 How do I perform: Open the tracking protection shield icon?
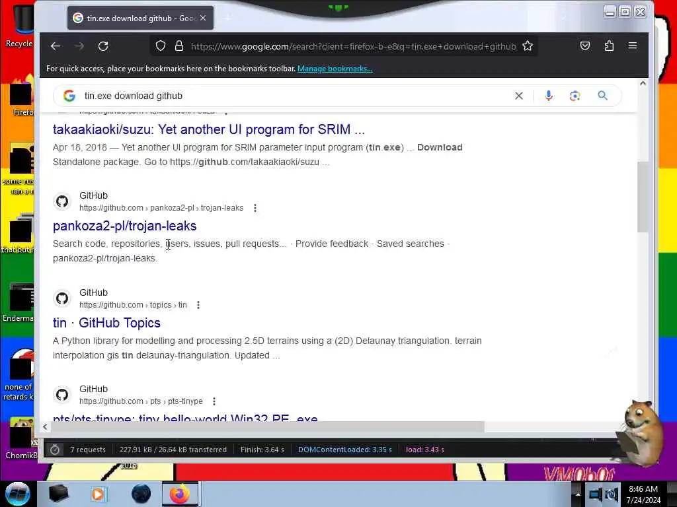(161, 46)
